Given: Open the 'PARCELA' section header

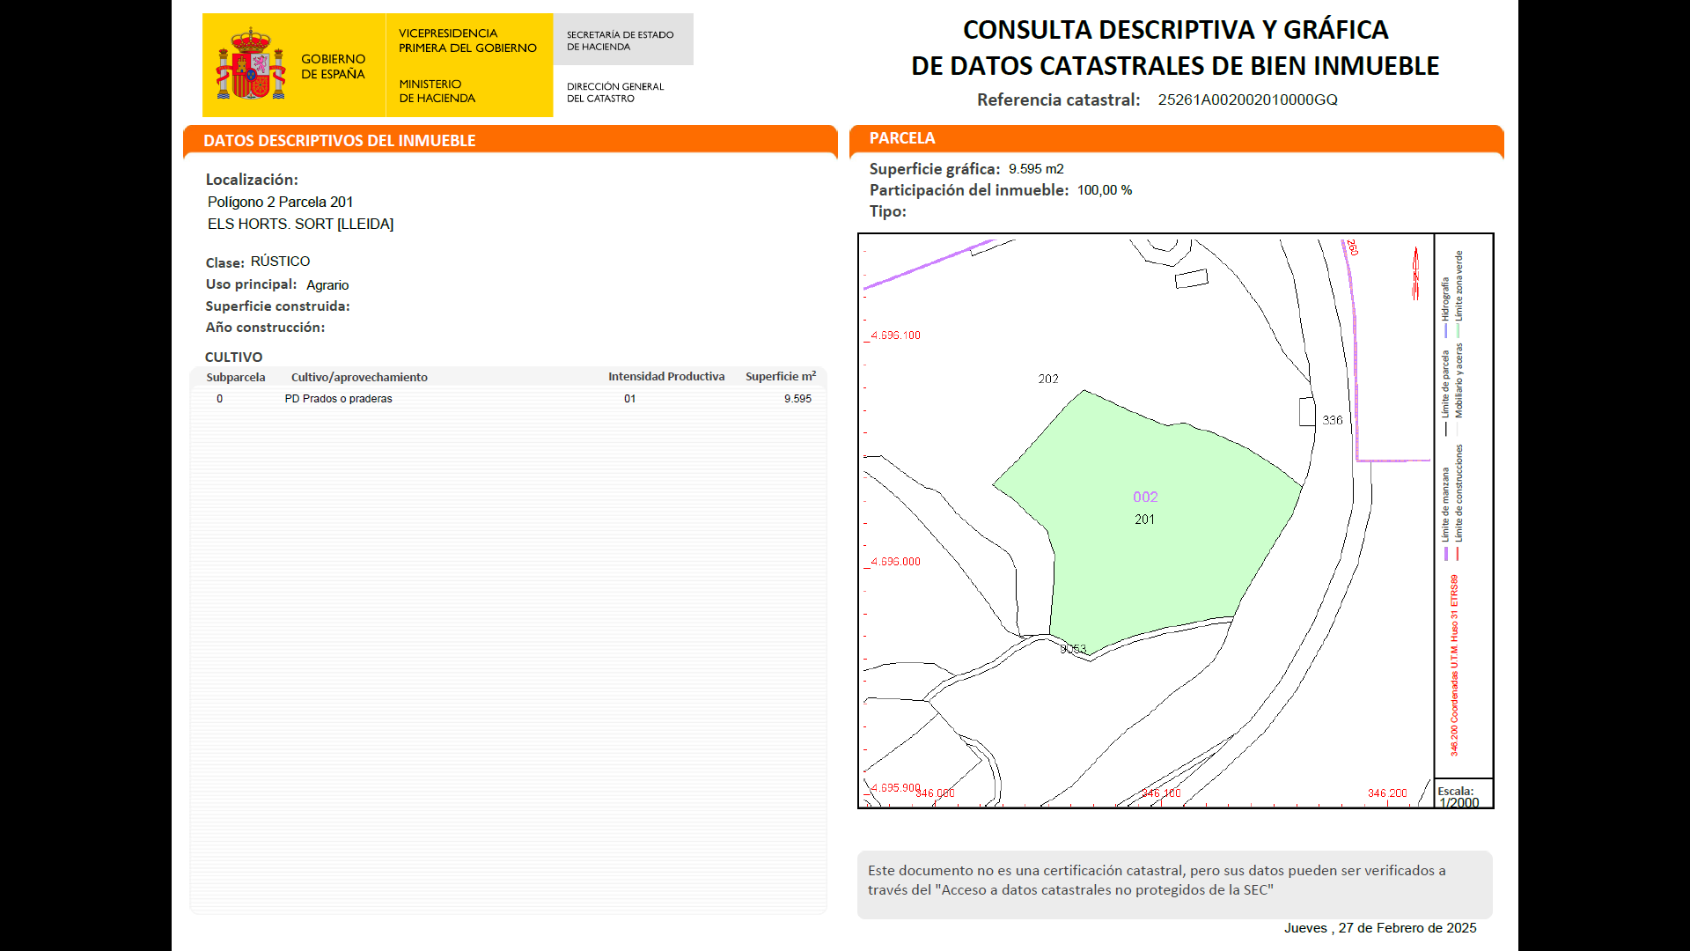Looking at the screenshot, I should pyautogui.click(x=902, y=138).
